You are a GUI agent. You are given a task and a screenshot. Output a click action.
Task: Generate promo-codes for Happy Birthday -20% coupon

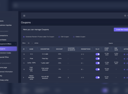[x=124, y=78]
